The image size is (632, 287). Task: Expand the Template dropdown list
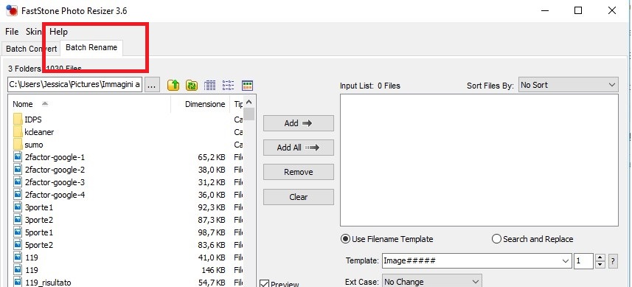566,260
